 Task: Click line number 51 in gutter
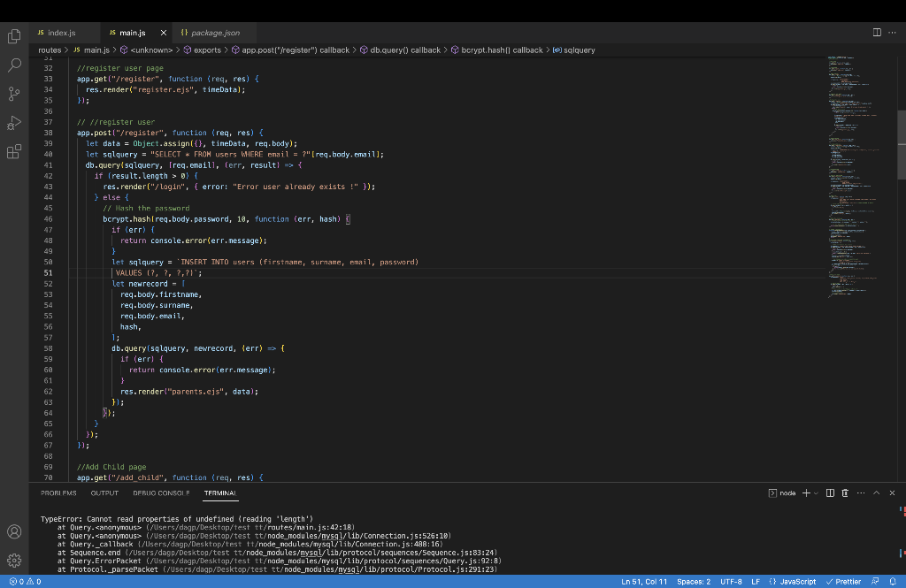(x=48, y=273)
